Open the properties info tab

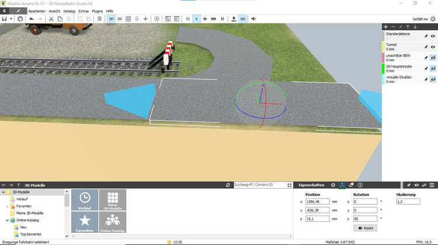coord(360,185)
